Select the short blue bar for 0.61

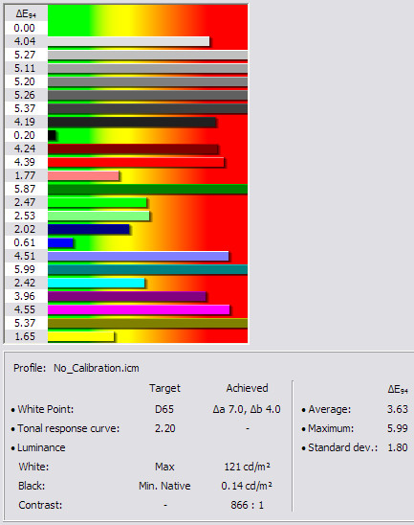[x=60, y=242]
